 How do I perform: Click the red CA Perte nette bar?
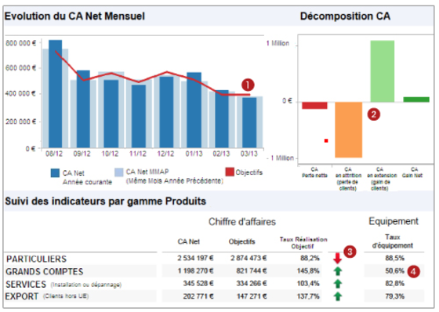(x=314, y=105)
